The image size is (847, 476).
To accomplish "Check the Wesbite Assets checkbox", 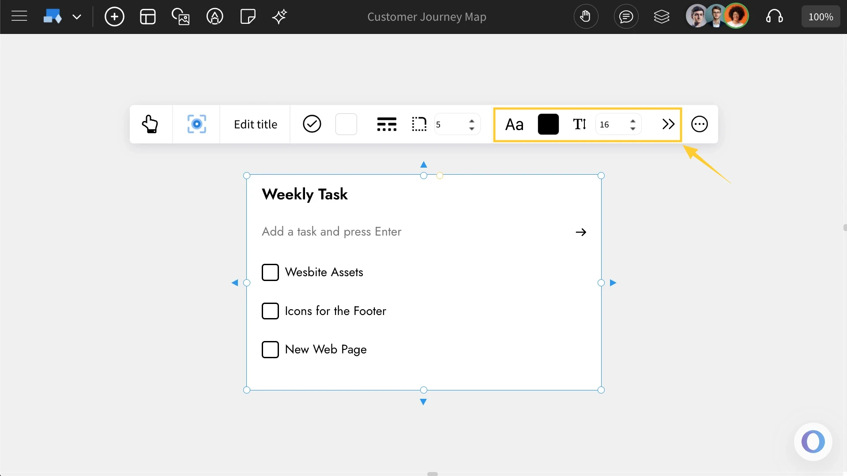I will click(x=271, y=272).
